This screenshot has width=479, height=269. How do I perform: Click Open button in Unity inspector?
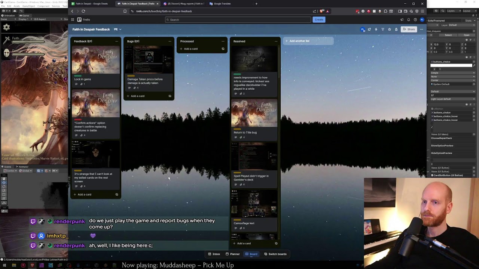coord(467,35)
